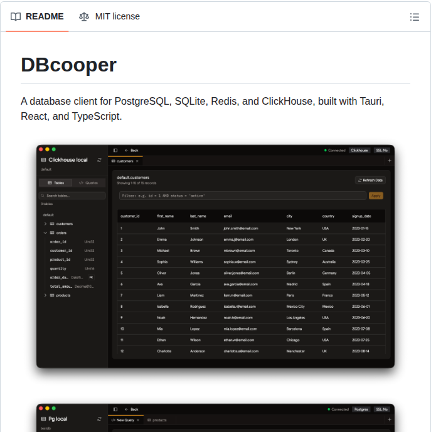Add new tab plus in Pg local screenshot
The height and width of the screenshot is (432, 431).
pos(390,419)
